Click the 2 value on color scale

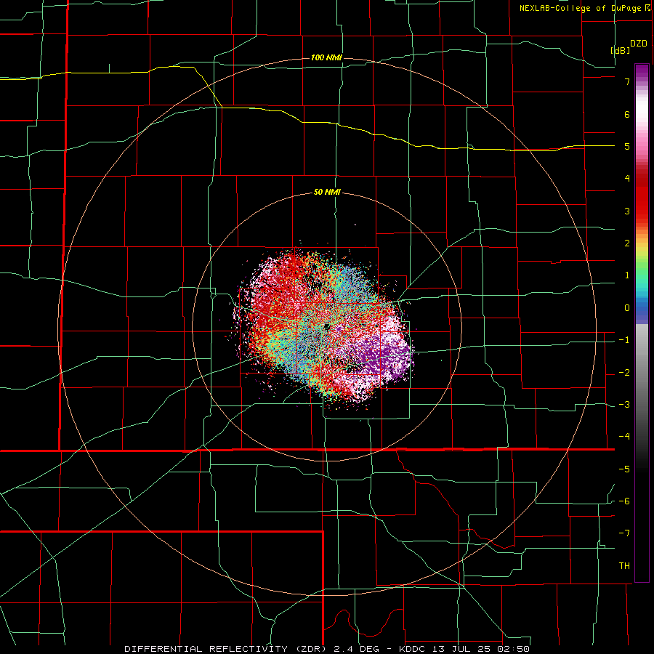tap(627, 243)
